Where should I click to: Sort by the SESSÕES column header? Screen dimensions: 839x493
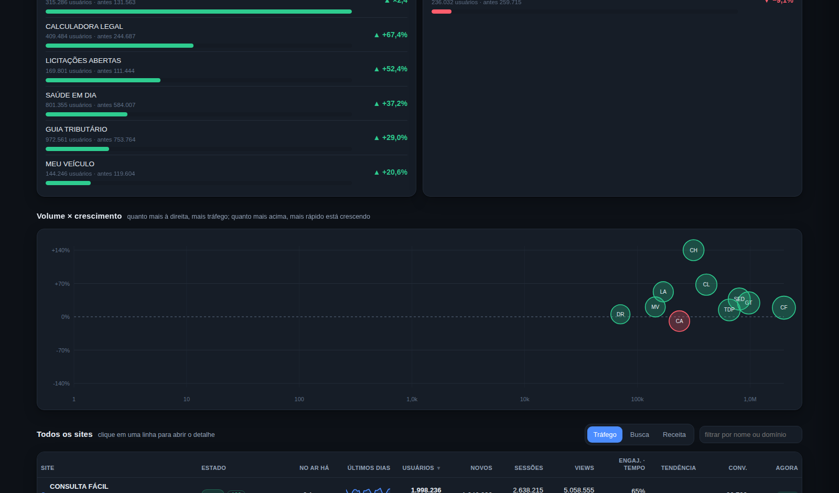pos(529,468)
